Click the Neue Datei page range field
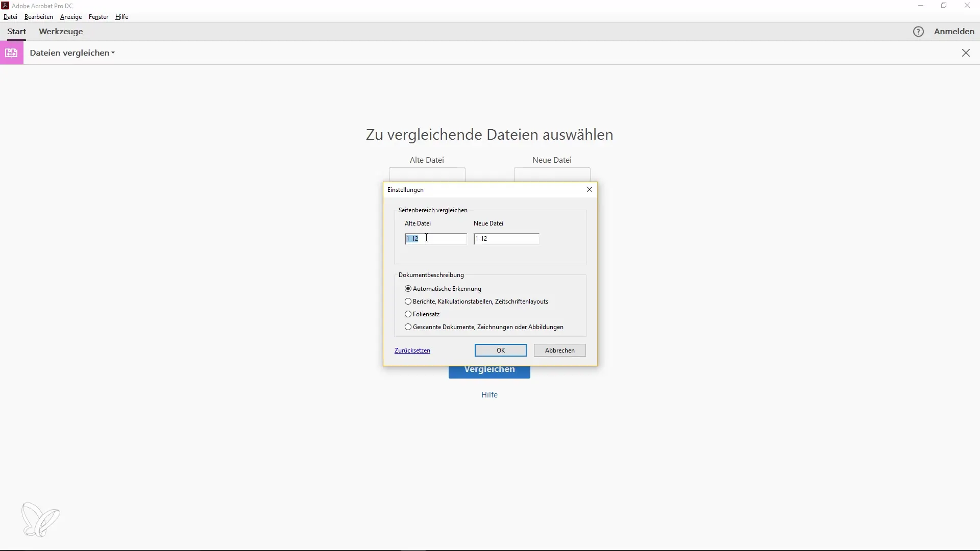980x551 pixels. tap(506, 239)
